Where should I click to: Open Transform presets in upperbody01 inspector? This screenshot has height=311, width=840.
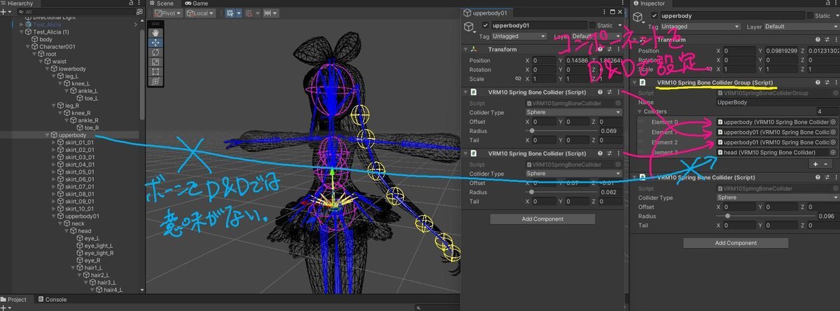[610, 50]
